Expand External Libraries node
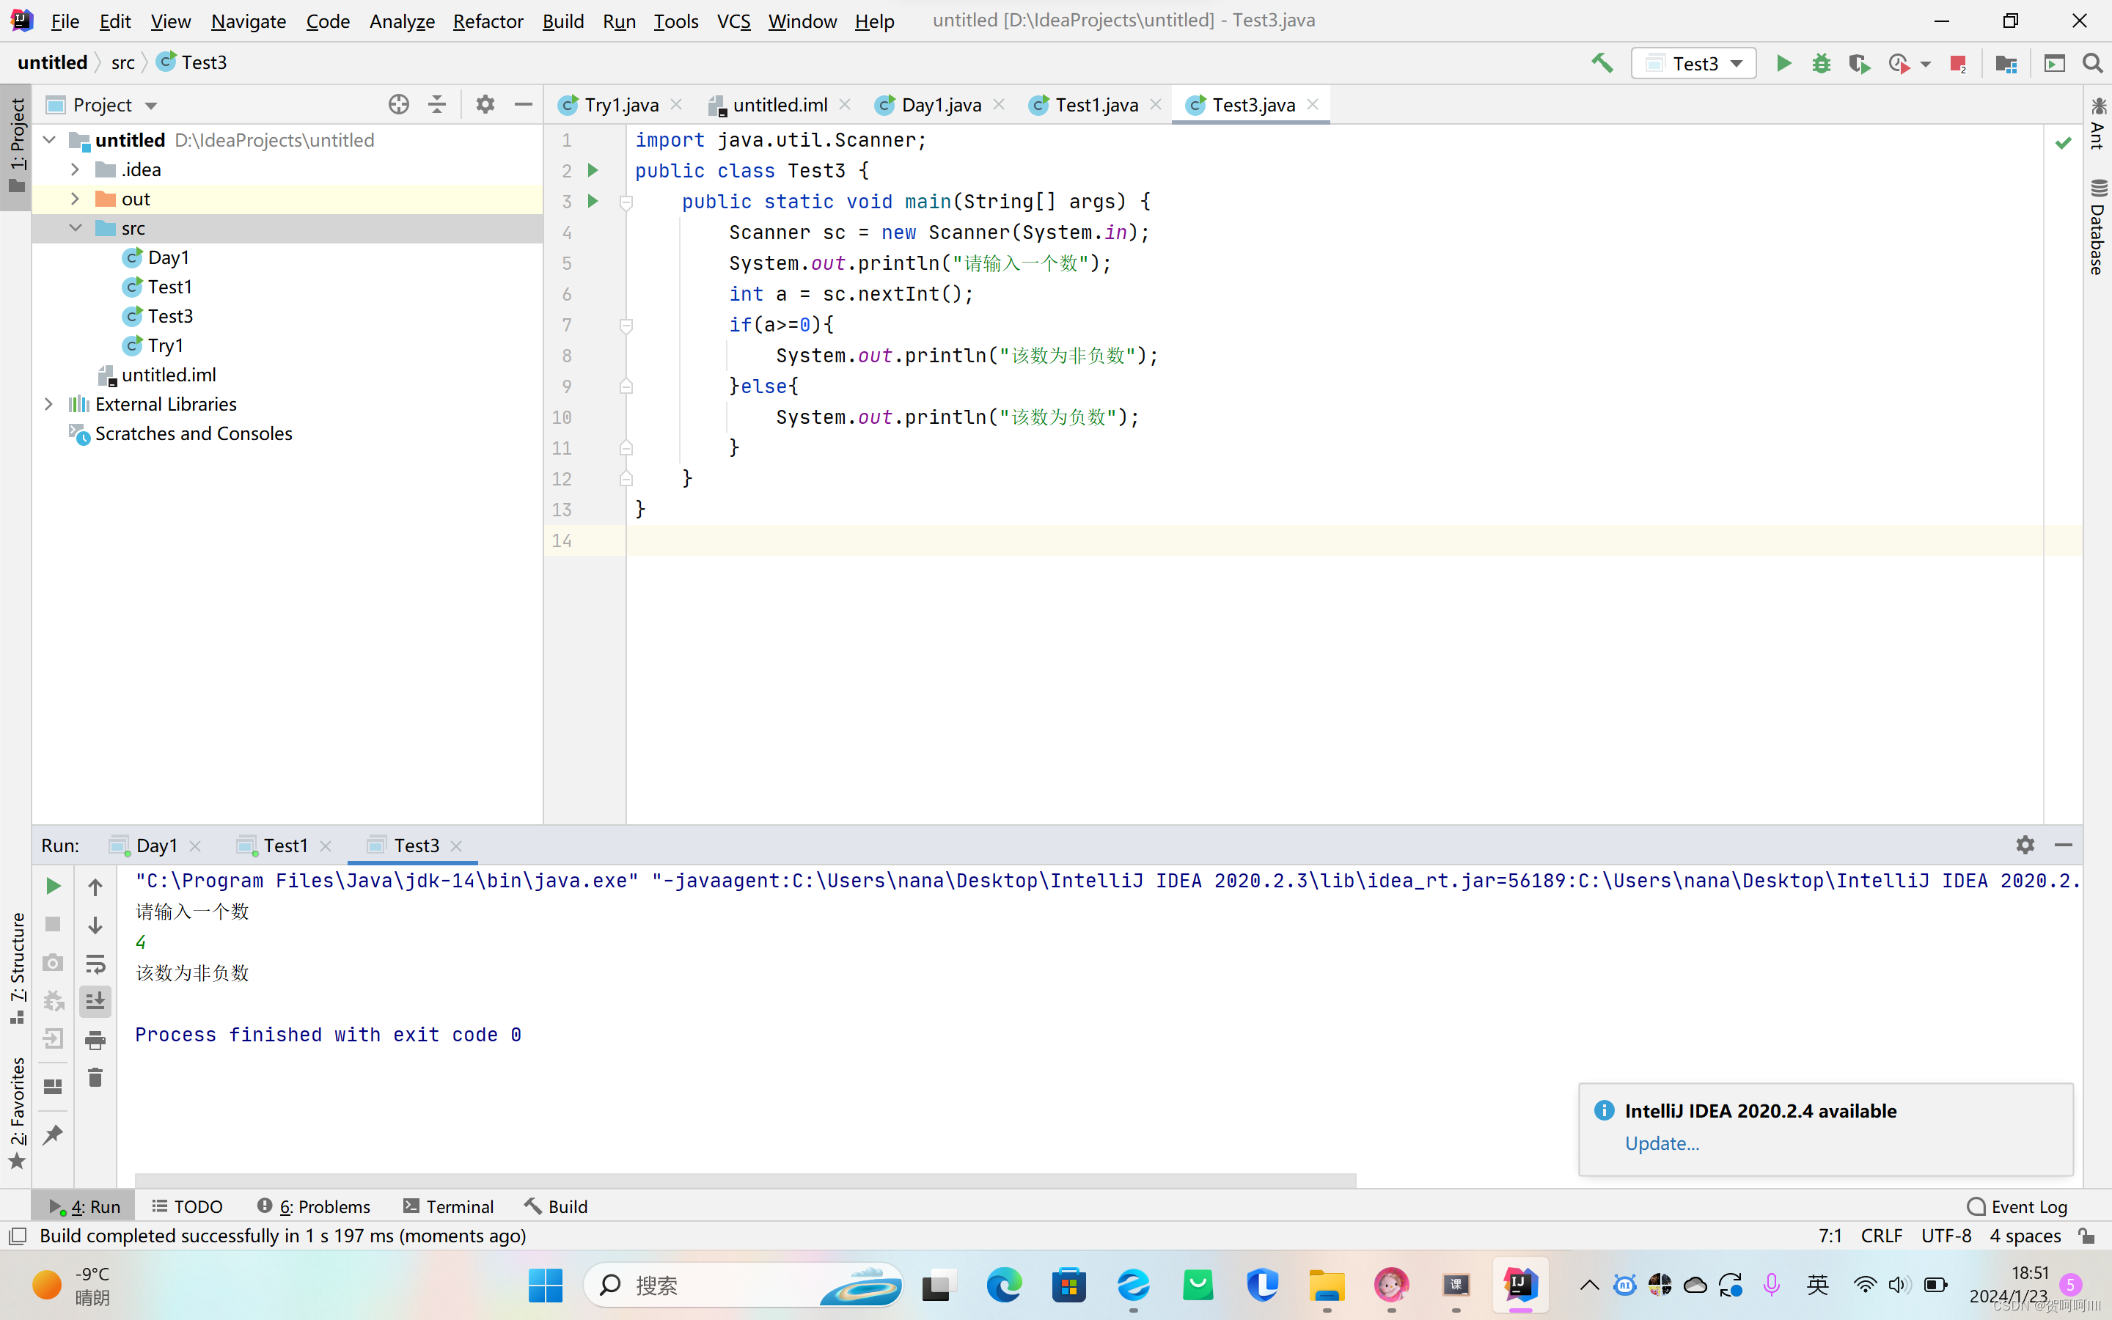The width and height of the screenshot is (2112, 1320). click(x=49, y=404)
